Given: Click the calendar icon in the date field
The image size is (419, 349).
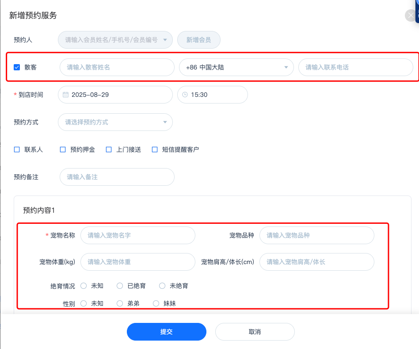Looking at the screenshot, I should pyautogui.click(x=65, y=95).
